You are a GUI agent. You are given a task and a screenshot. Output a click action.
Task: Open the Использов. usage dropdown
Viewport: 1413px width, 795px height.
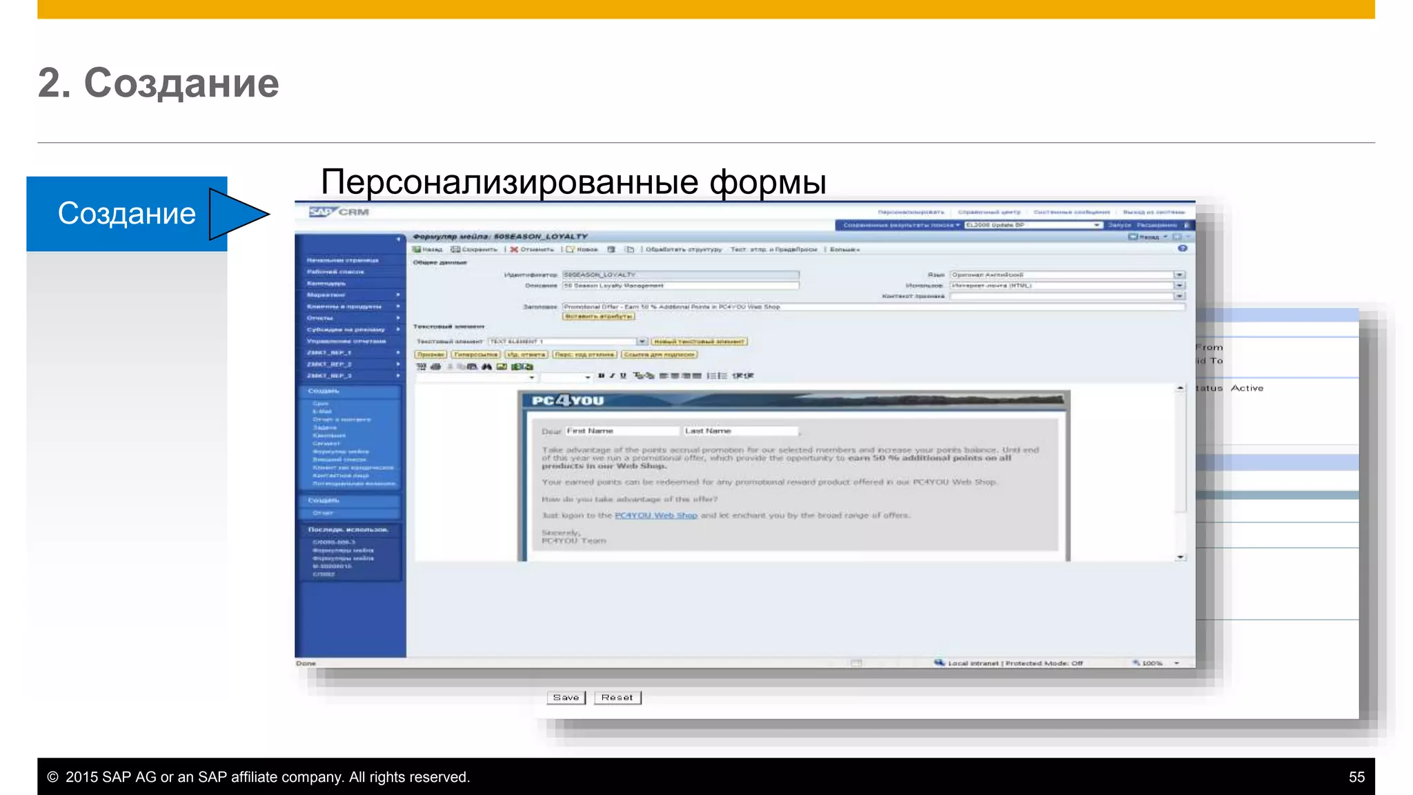[1179, 285]
